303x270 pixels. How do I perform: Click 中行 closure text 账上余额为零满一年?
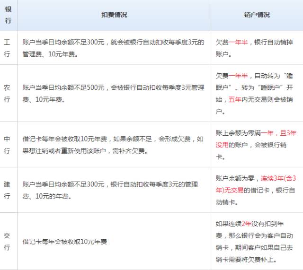[256, 145]
